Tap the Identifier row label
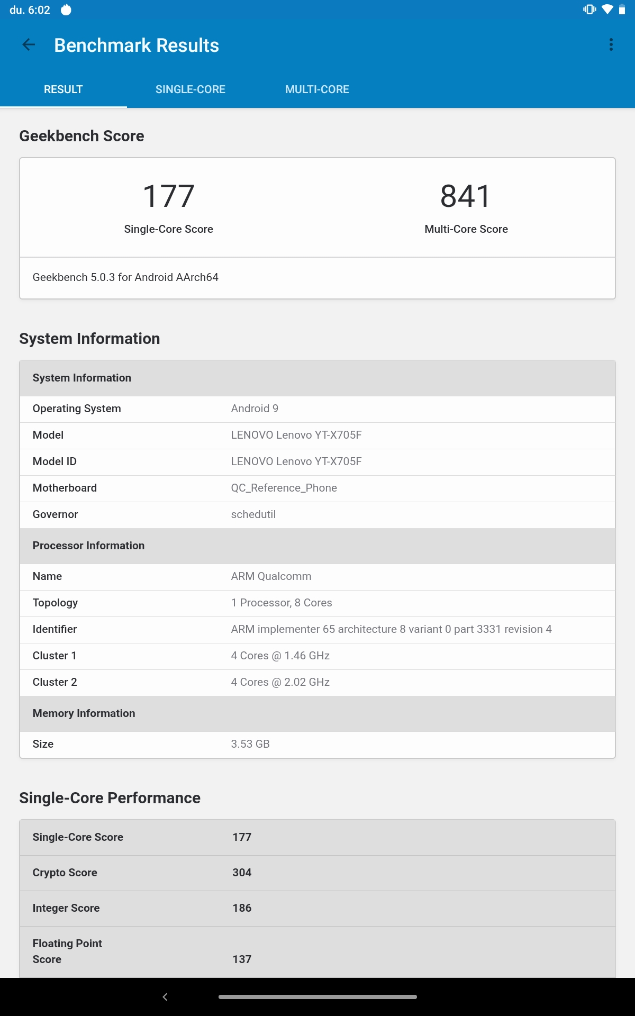This screenshot has width=635, height=1016. [55, 629]
